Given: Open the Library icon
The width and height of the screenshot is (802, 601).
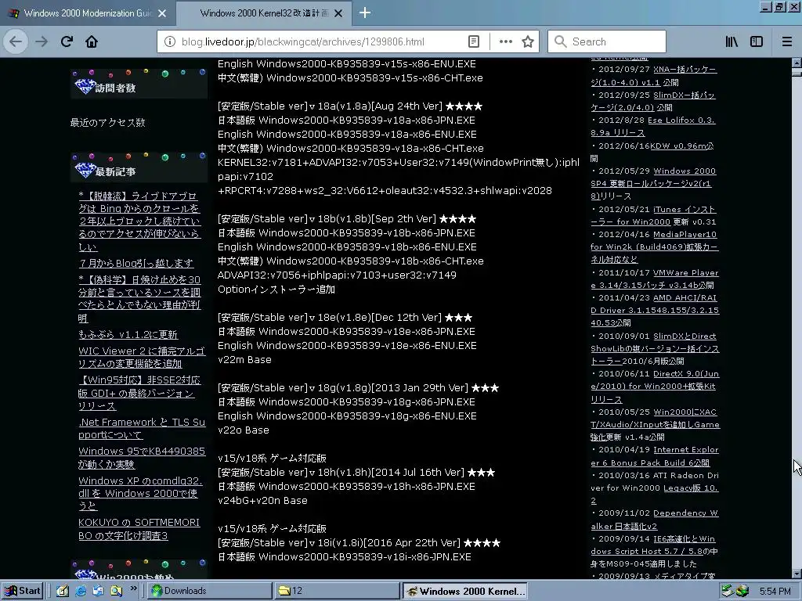Looking at the screenshot, I should tap(732, 41).
